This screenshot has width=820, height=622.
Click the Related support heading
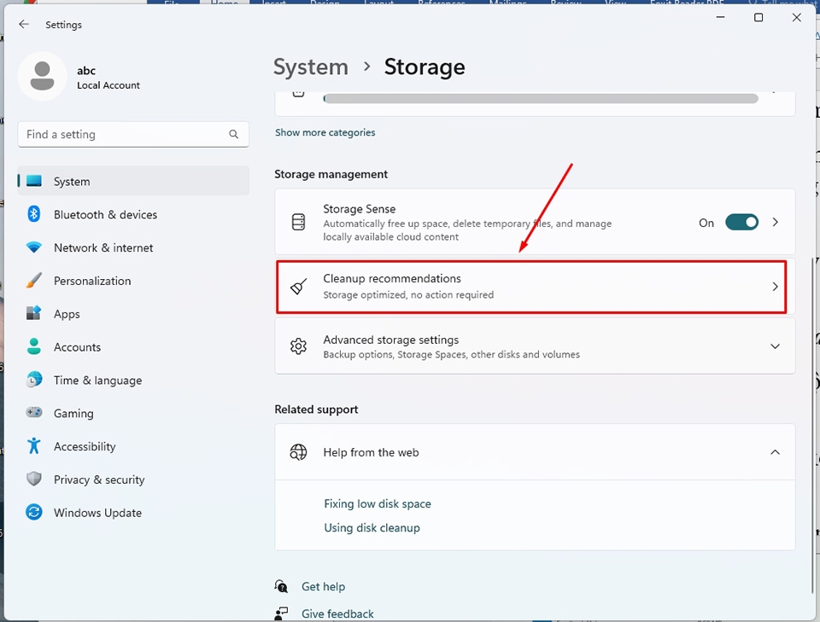point(316,409)
